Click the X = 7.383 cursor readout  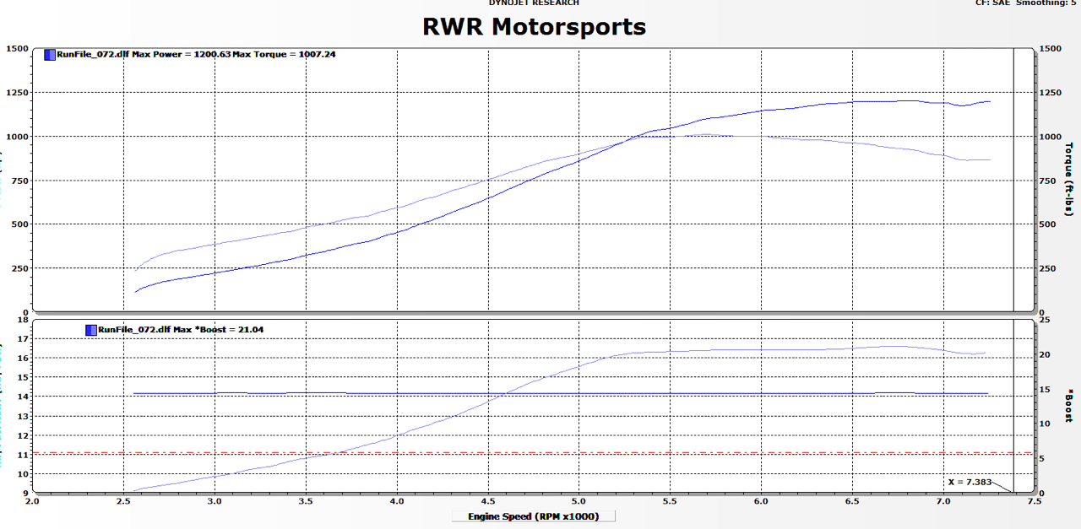tap(971, 482)
